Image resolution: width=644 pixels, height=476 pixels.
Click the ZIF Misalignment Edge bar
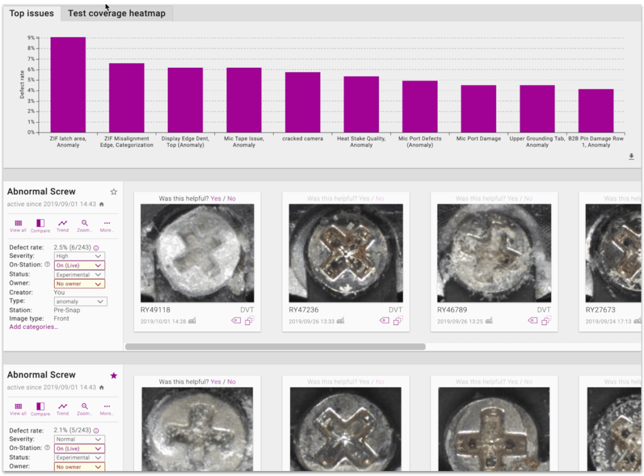click(x=126, y=97)
